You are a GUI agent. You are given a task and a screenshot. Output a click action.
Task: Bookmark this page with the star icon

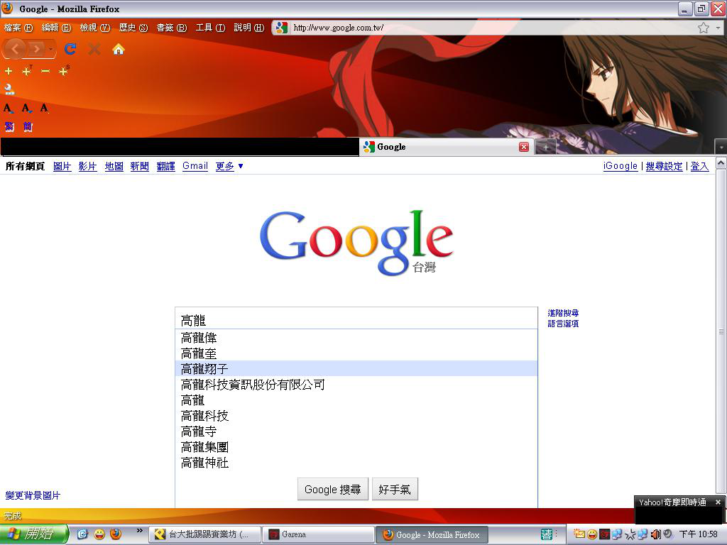click(704, 28)
